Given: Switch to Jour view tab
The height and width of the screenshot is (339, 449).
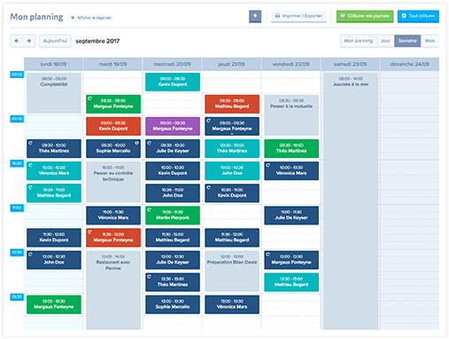Looking at the screenshot, I should 385,41.
